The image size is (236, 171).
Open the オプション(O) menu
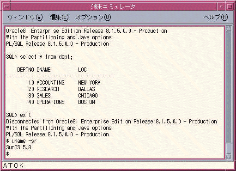(93, 17)
